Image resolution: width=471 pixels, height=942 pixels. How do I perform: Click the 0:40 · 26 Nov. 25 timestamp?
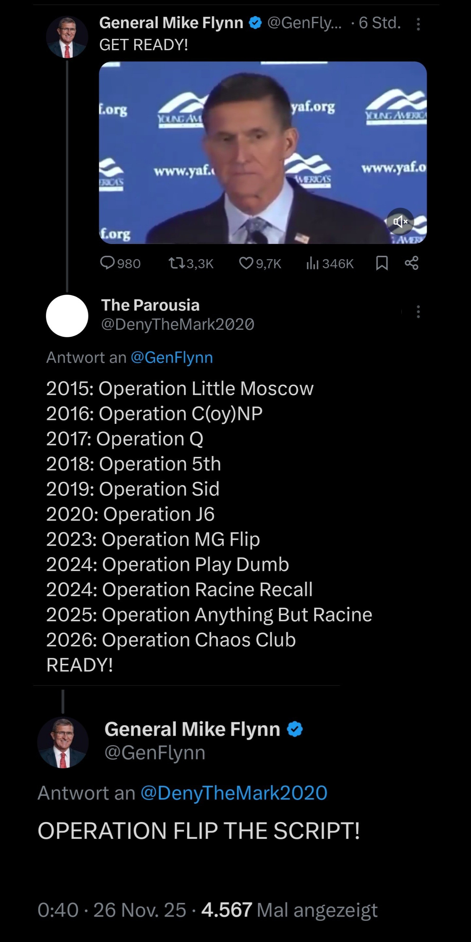[112, 910]
